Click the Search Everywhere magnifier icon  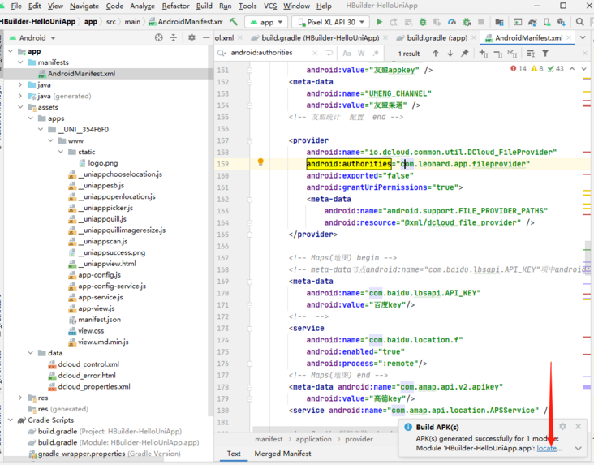coord(579,22)
